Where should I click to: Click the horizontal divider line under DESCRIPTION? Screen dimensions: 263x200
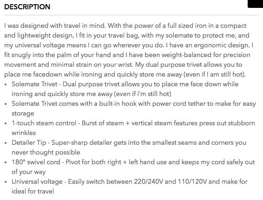(x=131, y=15)
